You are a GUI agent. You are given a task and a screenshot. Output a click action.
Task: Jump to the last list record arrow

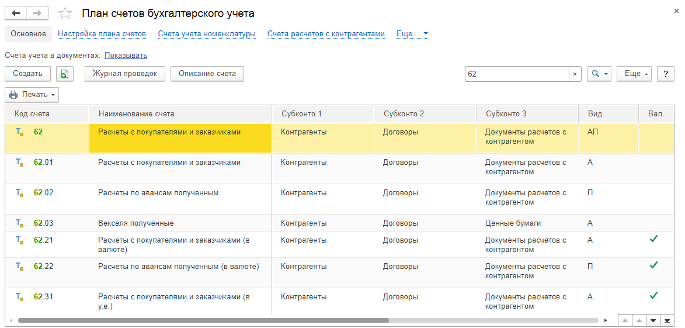point(667,320)
